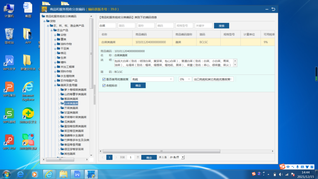Show hidden tray icons arrow
The width and height of the screenshot is (318, 179).
pyautogui.click(x=268, y=174)
